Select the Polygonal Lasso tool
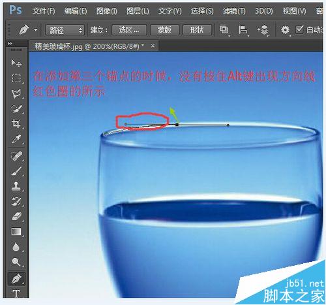This screenshot has width=326, height=305. (16, 93)
